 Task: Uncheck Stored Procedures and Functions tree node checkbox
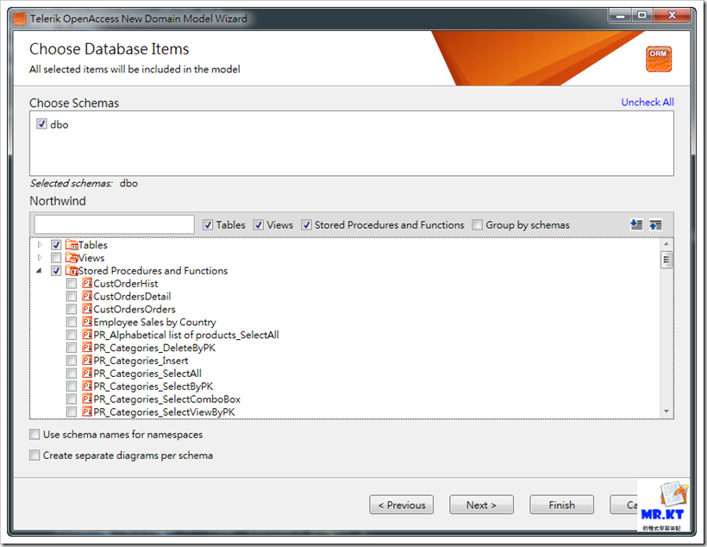click(56, 271)
